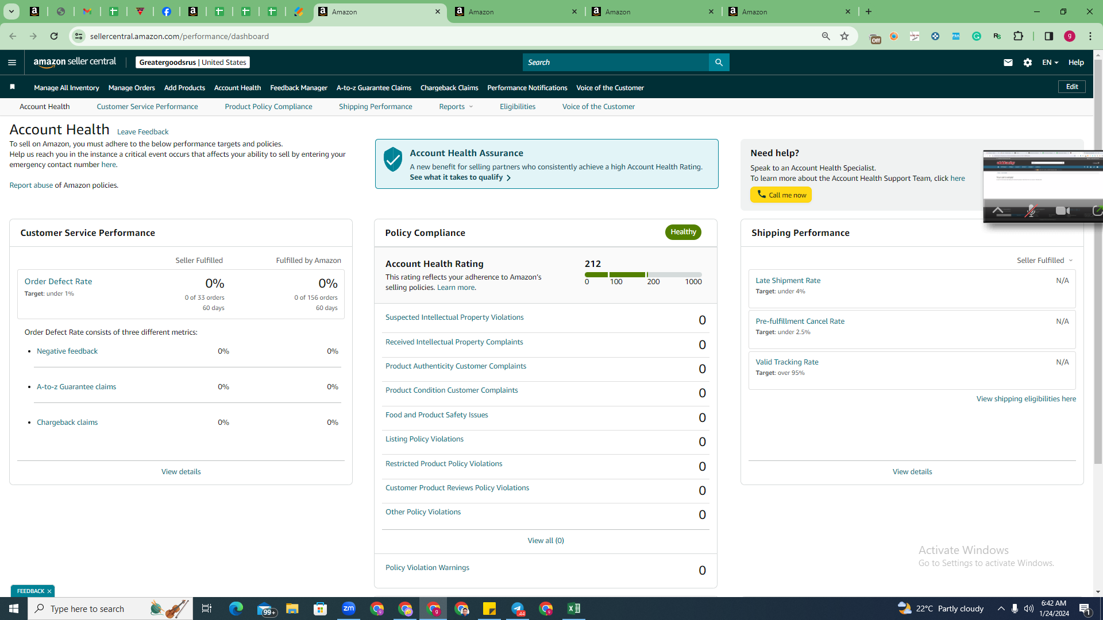Bookmark this page with the star icon

point(844,36)
